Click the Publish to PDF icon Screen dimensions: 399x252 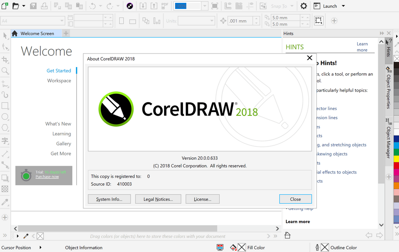tap(165, 6)
